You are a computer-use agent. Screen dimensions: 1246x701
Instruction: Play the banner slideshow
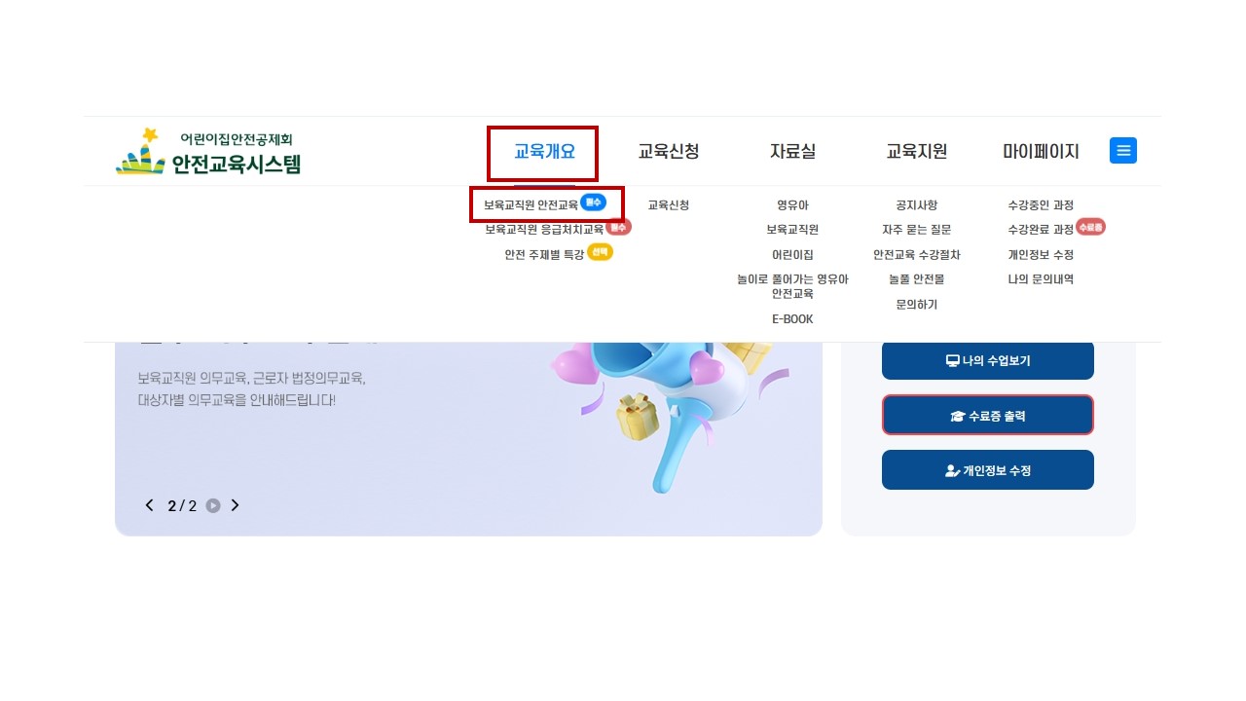pyautogui.click(x=213, y=505)
